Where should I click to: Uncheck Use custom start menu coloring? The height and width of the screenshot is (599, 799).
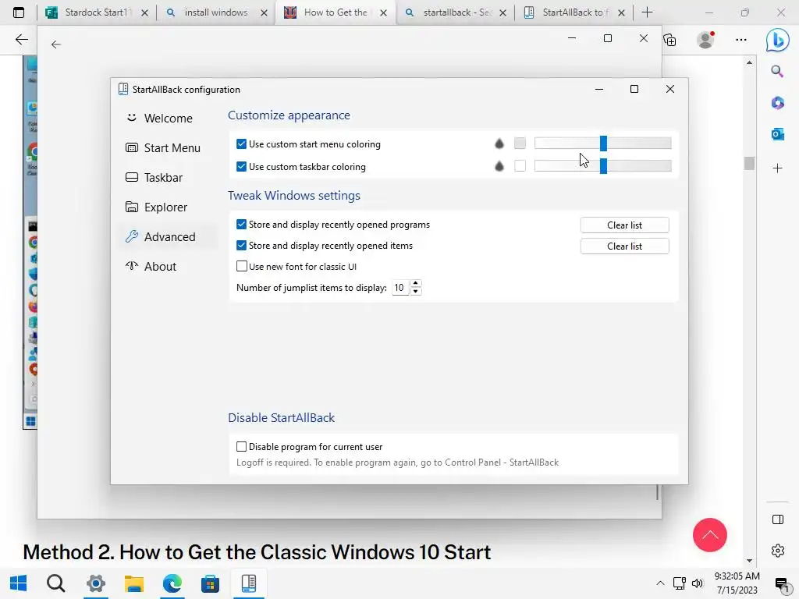(242, 144)
